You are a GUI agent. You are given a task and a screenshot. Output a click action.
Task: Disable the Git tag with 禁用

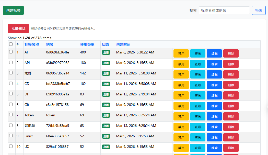(x=181, y=106)
